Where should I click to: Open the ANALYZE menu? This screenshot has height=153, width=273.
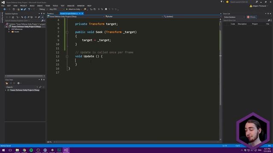tap(71, 6)
